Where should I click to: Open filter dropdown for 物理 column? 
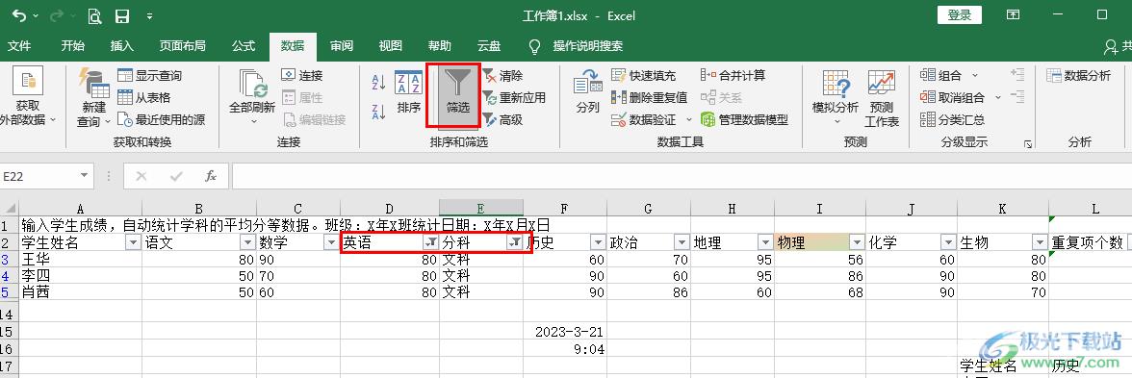click(x=857, y=242)
